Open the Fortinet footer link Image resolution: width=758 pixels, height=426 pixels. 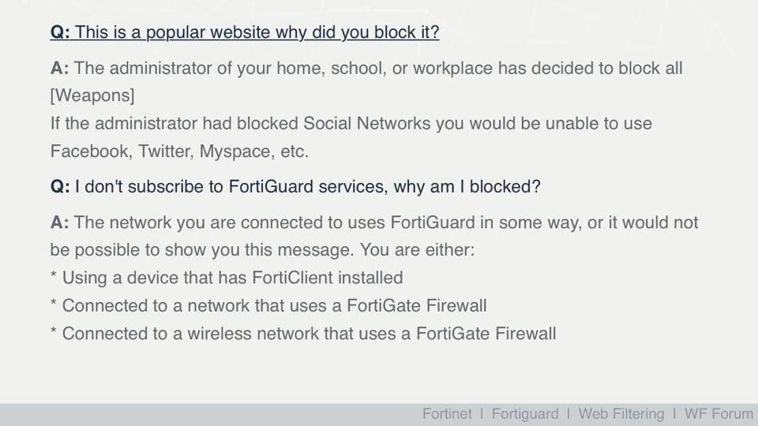pyautogui.click(x=447, y=414)
